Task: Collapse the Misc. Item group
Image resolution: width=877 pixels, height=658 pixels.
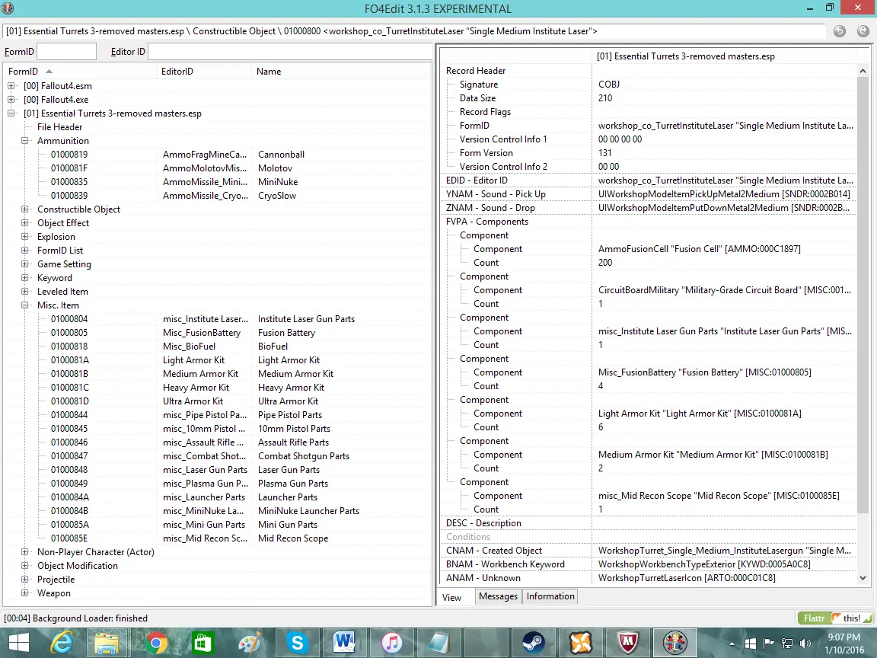Action: [x=24, y=305]
